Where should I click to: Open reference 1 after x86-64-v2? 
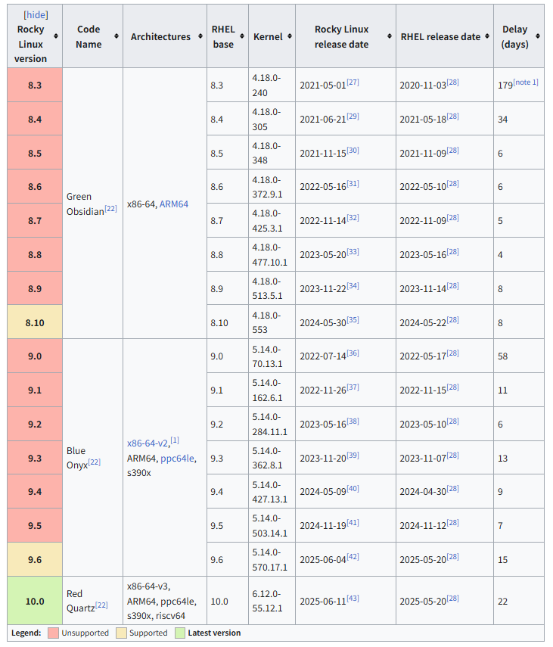coord(175,440)
